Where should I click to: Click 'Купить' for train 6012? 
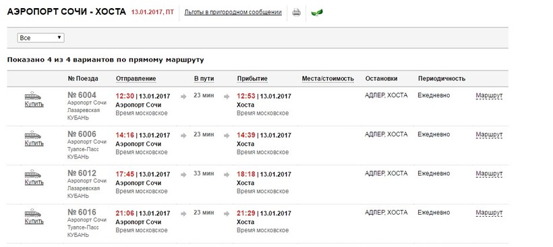(x=34, y=183)
